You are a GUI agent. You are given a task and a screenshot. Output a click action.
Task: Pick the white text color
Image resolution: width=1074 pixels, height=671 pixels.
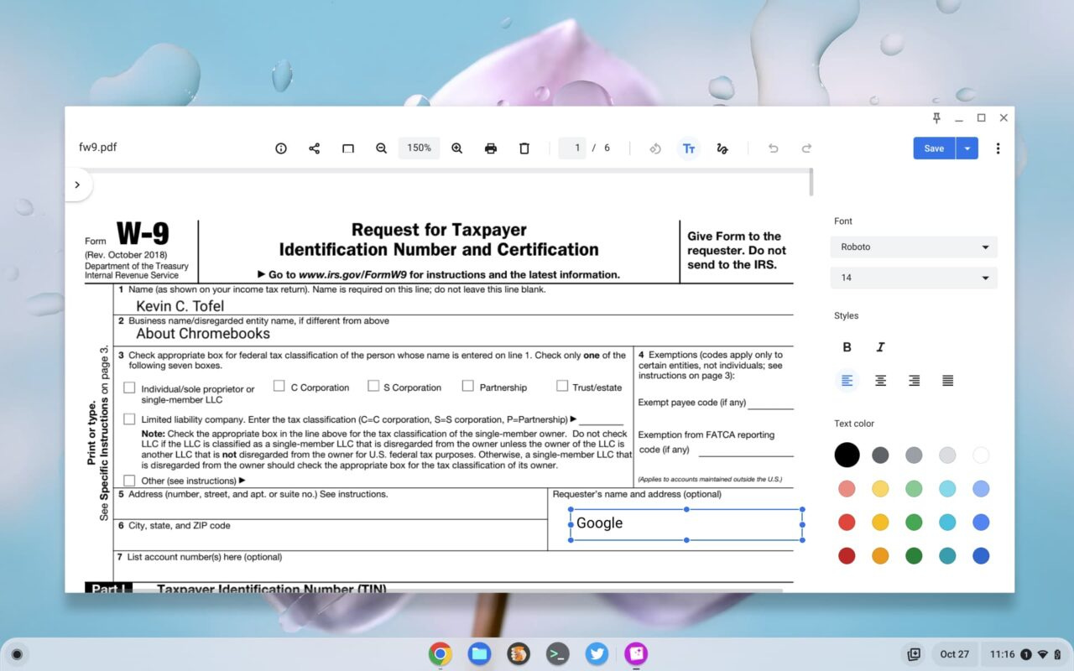(x=981, y=455)
